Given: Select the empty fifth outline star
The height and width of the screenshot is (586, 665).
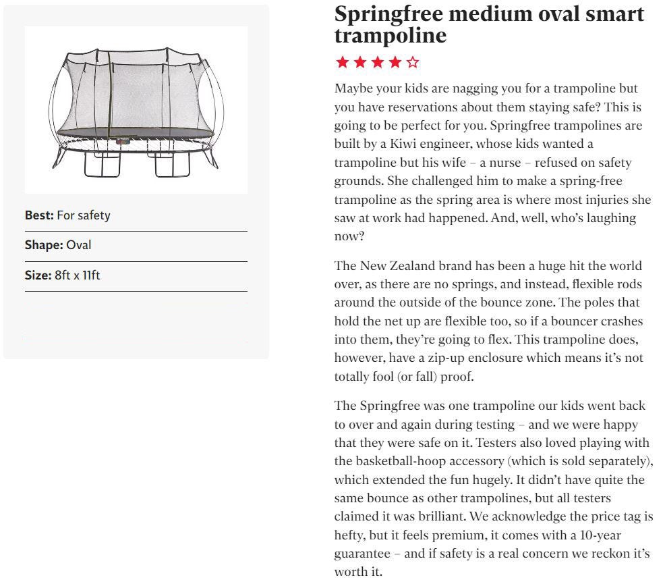Looking at the screenshot, I should pyautogui.click(x=413, y=62).
